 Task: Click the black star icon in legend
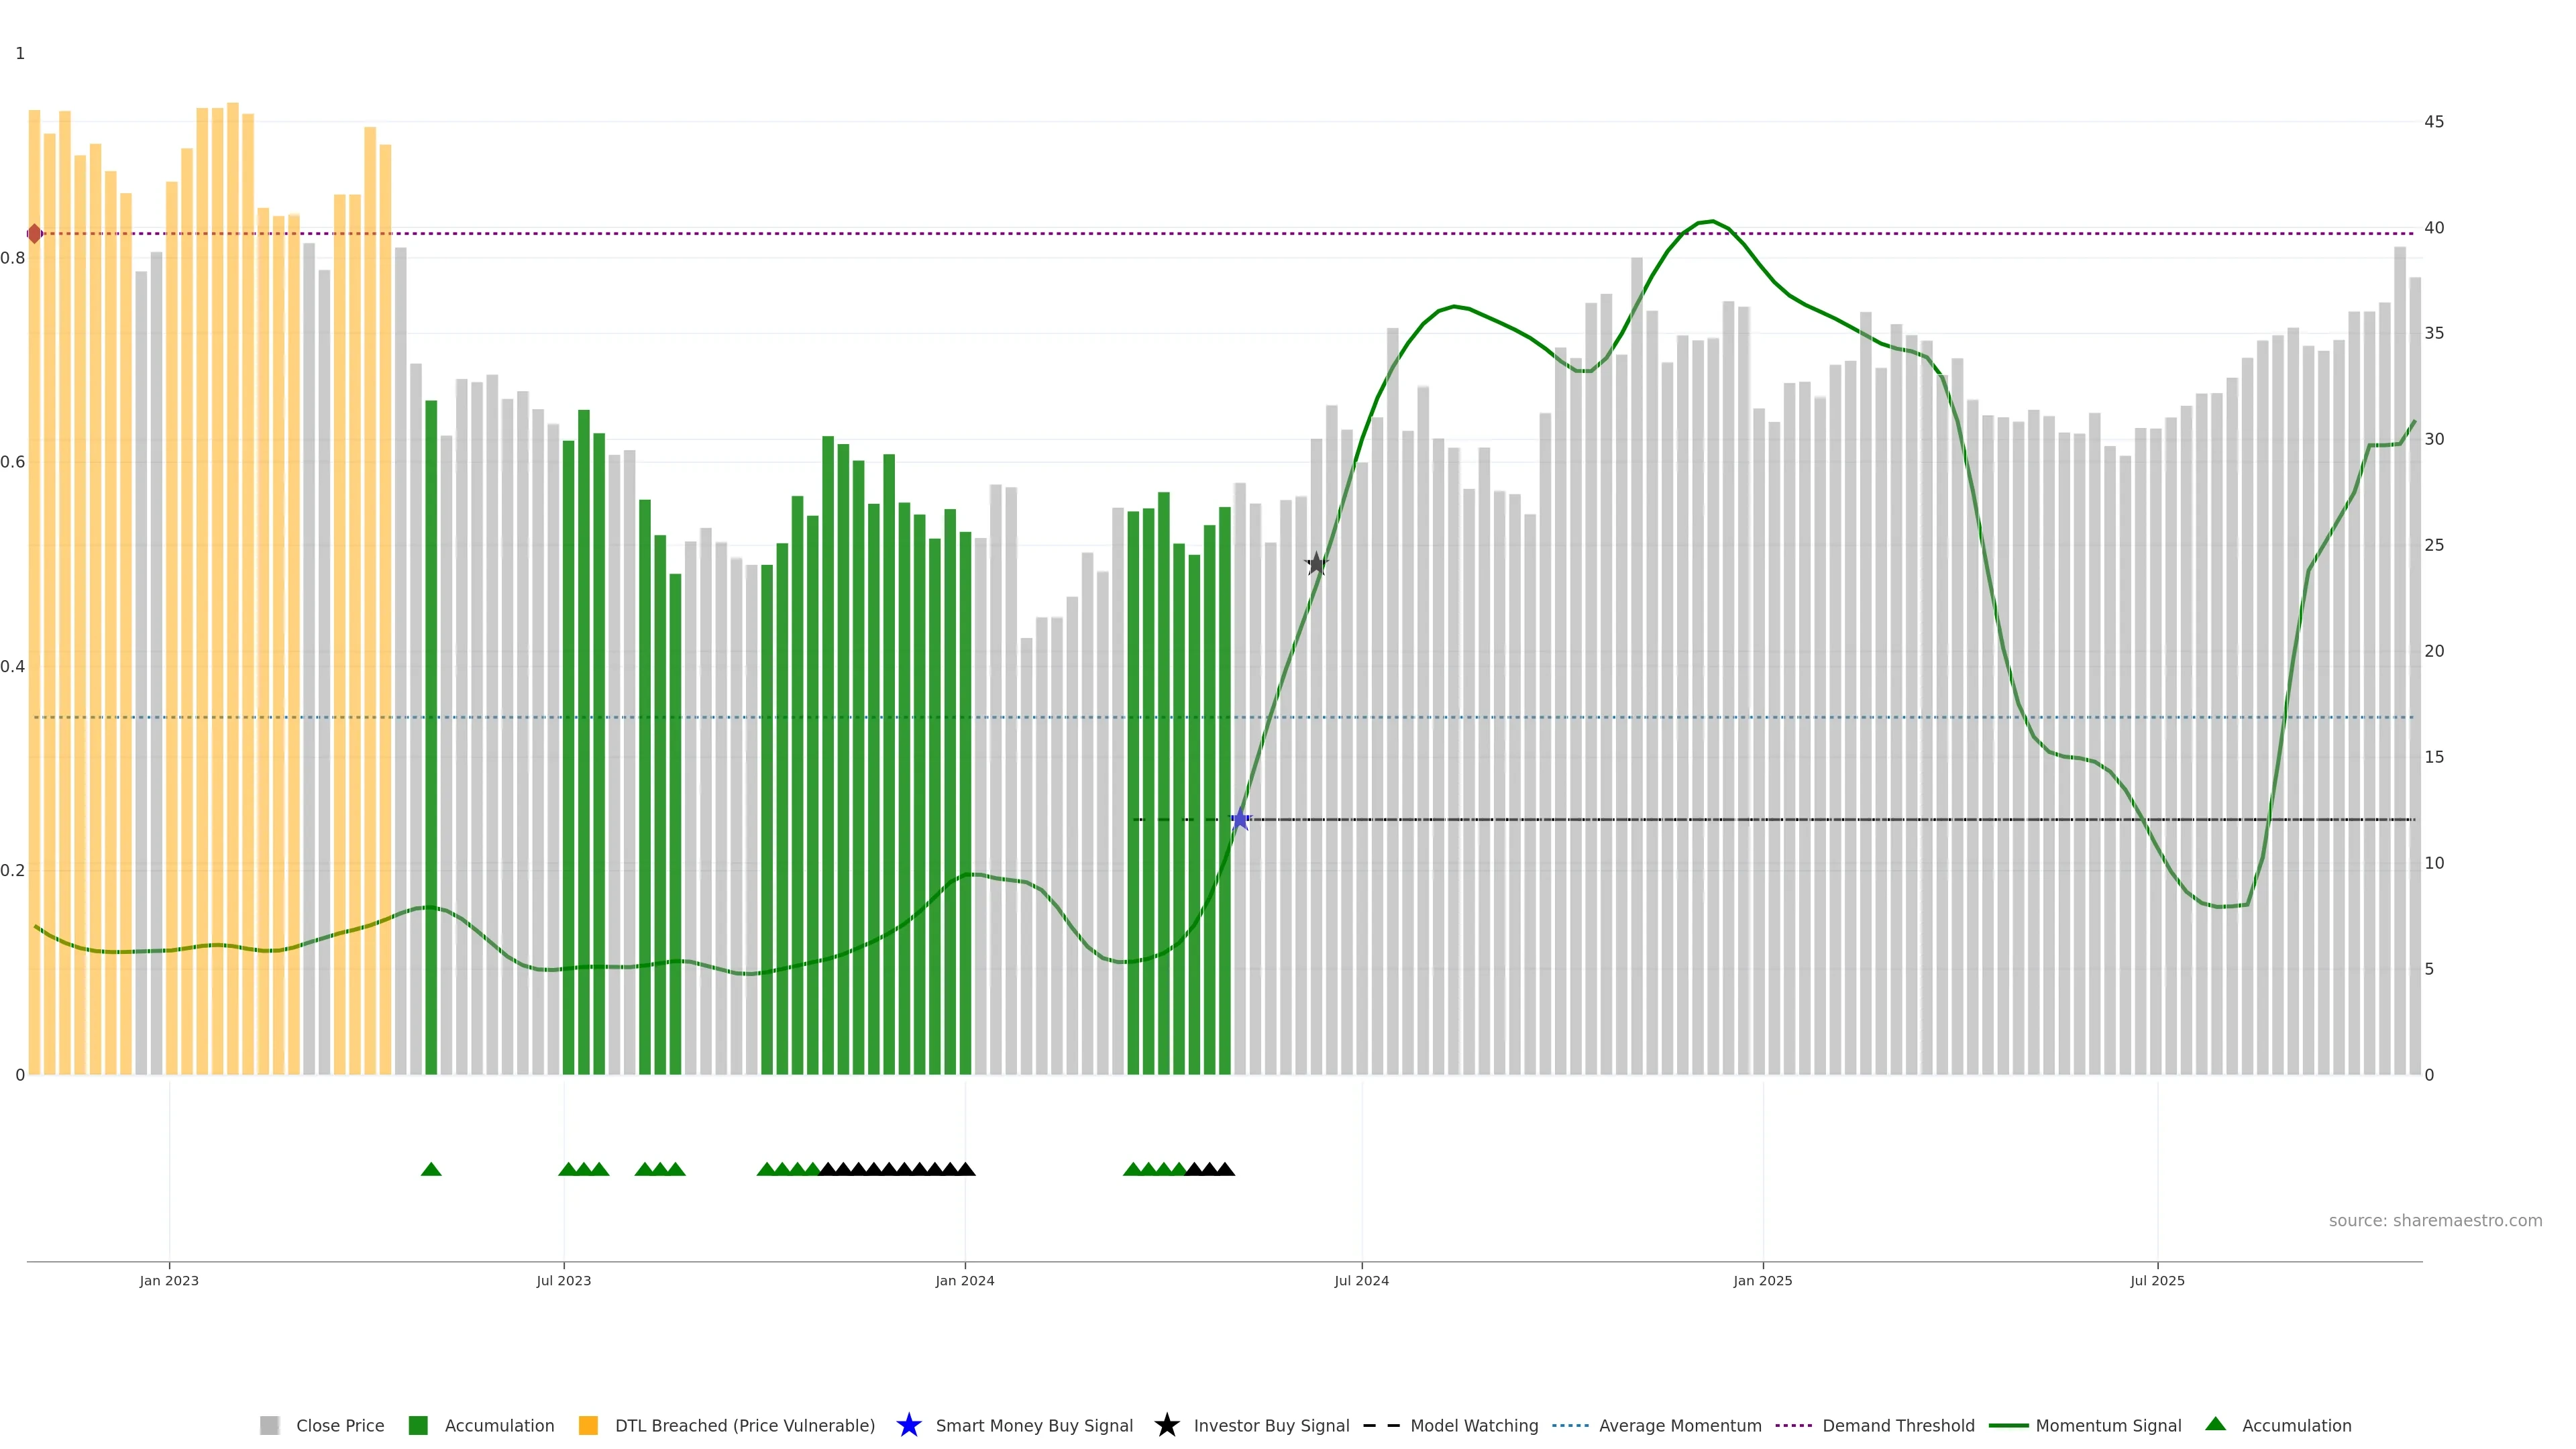tap(1166, 1425)
